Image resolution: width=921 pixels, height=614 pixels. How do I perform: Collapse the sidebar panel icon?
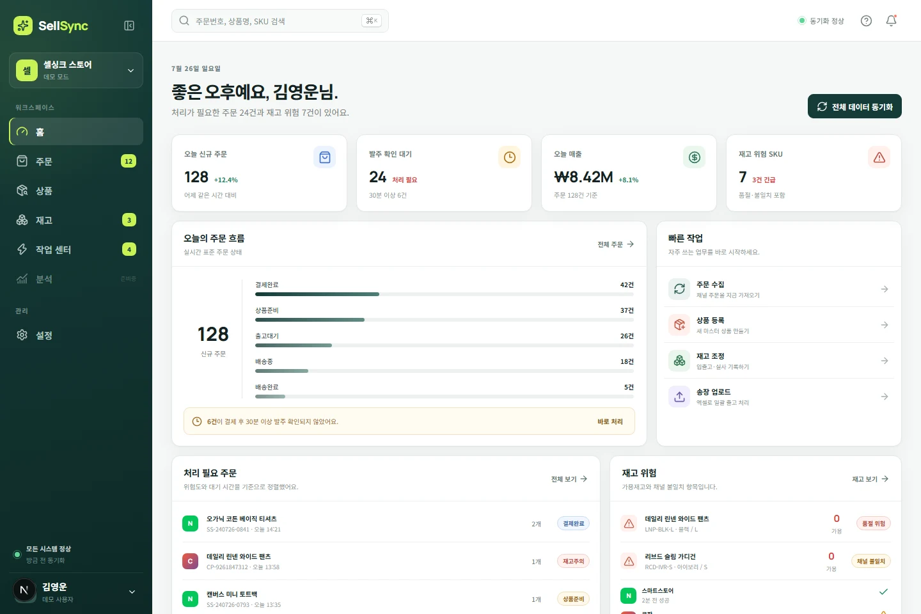pos(129,26)
